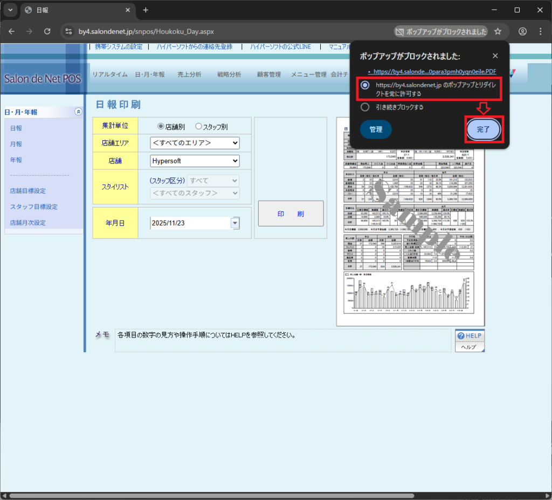552x500 pixels.
Task: Bookmark this page with the star icon
Action: [498, 32]
